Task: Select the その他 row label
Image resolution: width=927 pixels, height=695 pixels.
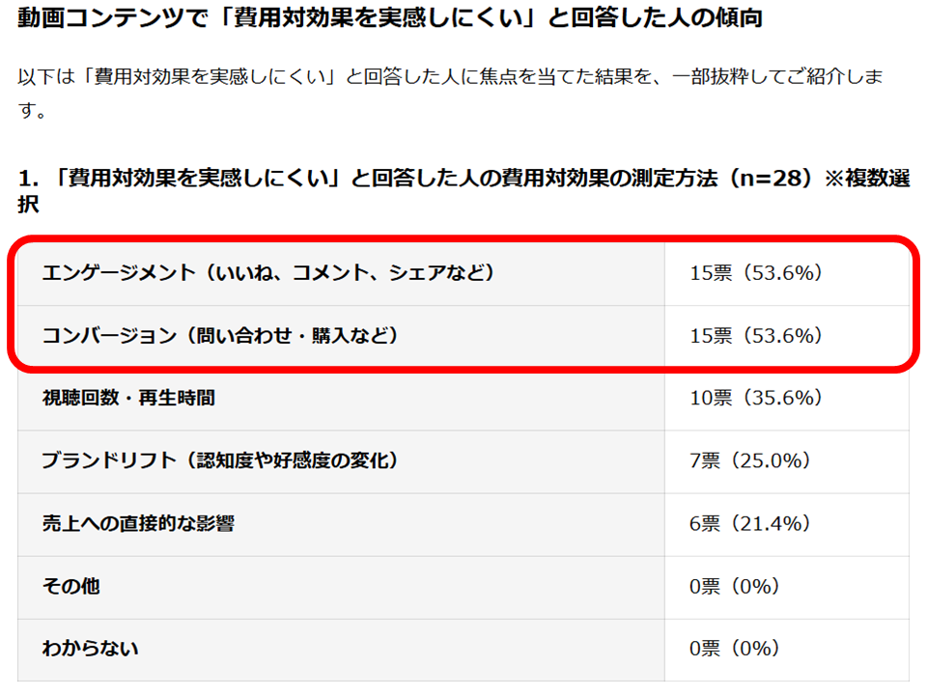Action: [70, 586]
